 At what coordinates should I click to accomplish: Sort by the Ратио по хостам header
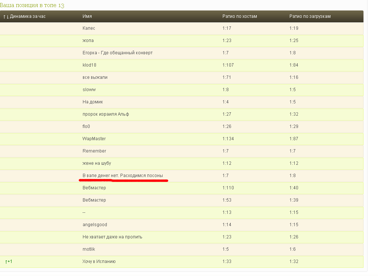pos(240,16)
